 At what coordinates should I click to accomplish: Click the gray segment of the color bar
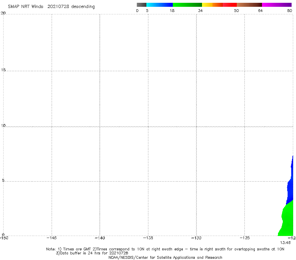pos(141,5)
